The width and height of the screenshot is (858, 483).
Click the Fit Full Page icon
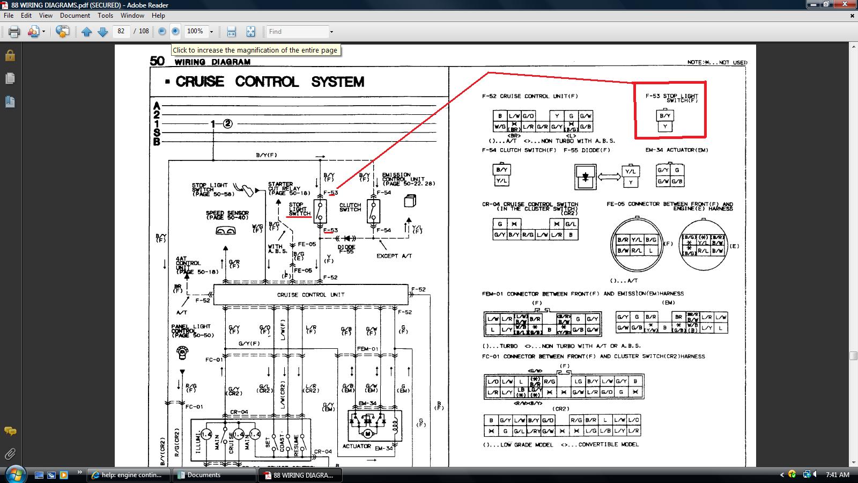(250, 32)
